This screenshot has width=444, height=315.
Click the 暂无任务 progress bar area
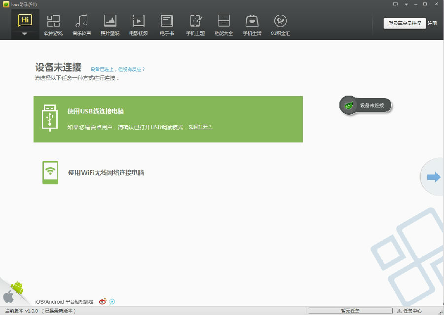point(351,310)
